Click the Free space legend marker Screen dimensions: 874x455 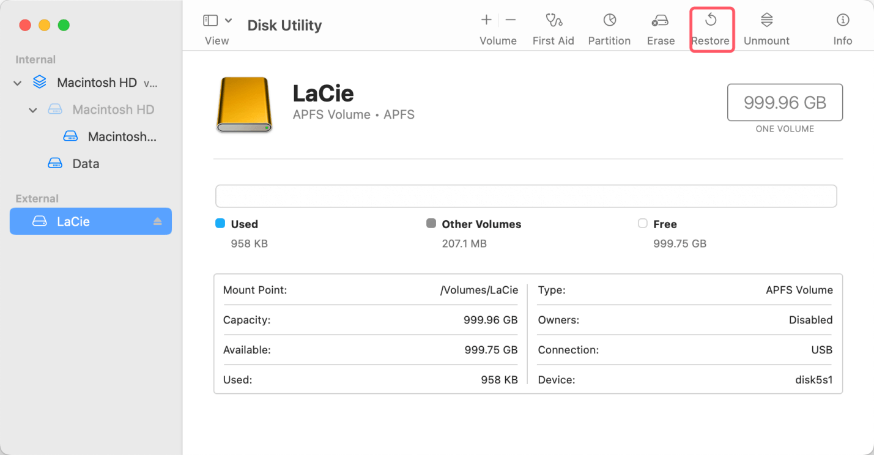[x=642, y=224]
